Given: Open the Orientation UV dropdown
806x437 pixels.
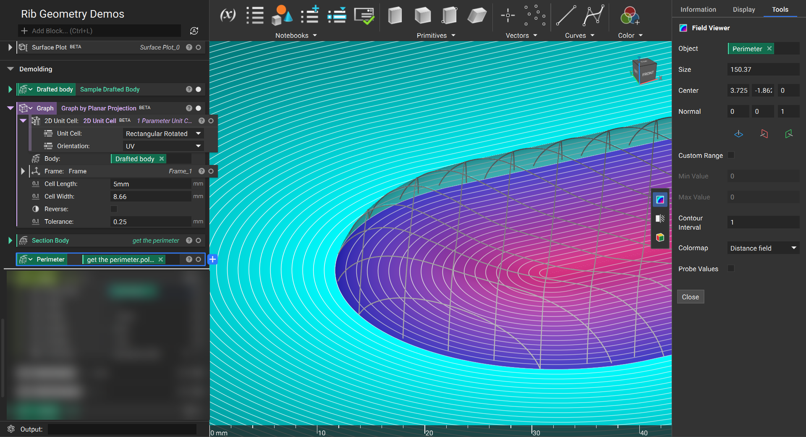Looking at the screenshot, I should click(x=163, y=146).
